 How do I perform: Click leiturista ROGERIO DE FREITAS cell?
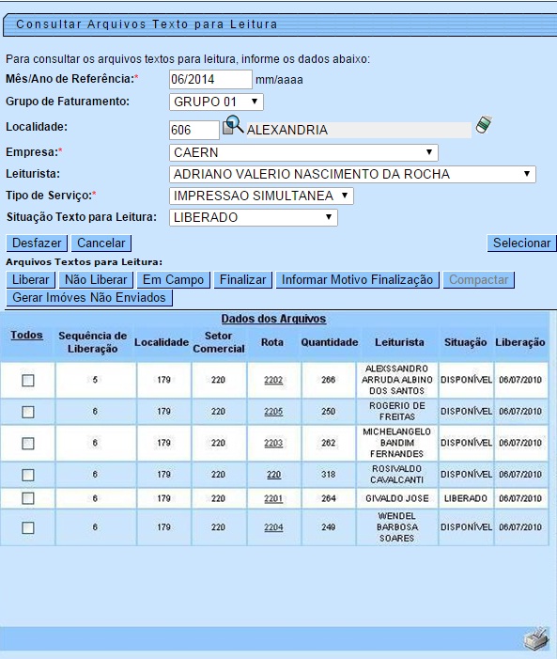coord(397,412)
